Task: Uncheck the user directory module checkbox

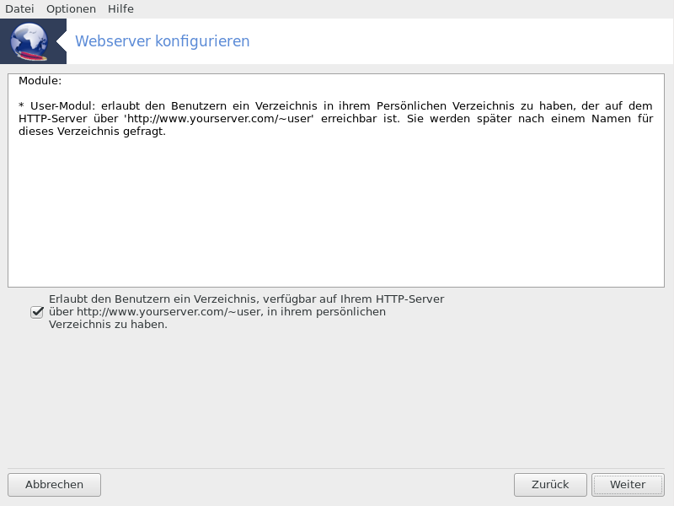Action: (x=37, y=312)
